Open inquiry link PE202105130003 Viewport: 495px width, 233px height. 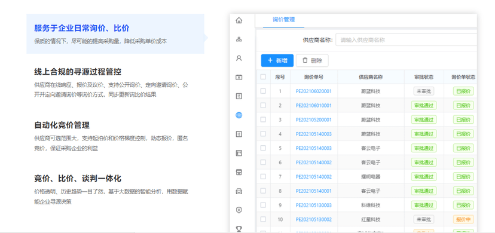(314, 206)
